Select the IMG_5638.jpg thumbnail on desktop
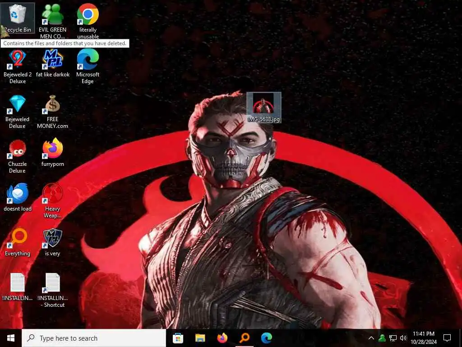The image size is (462, 347). (263, 108)
